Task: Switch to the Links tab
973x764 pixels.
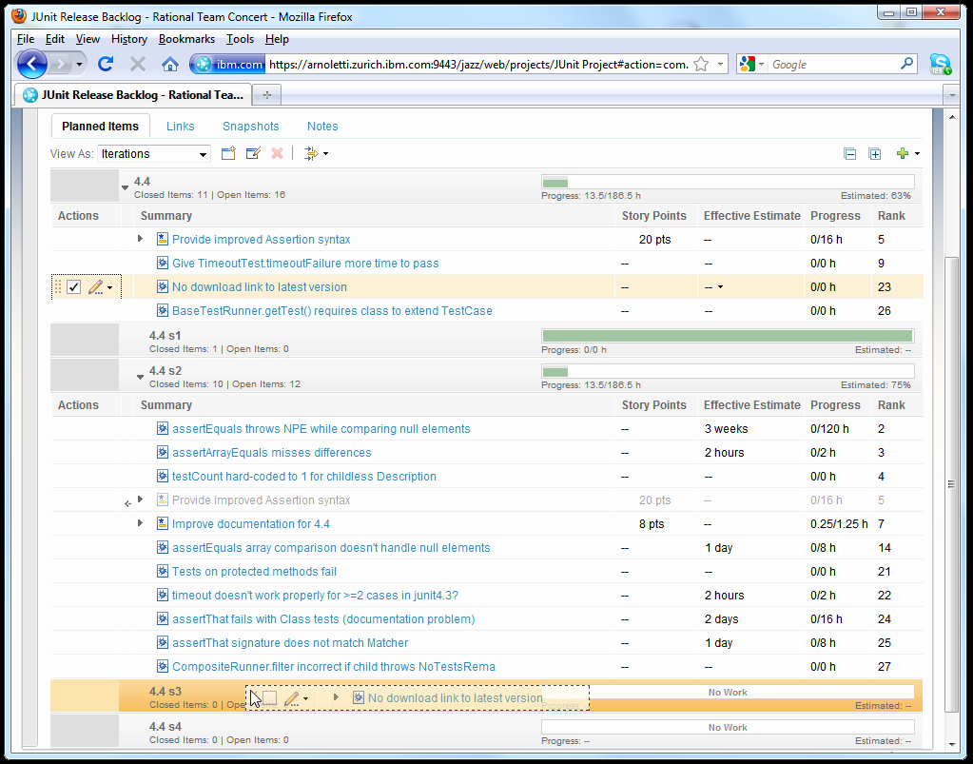Action: point(180,126)
